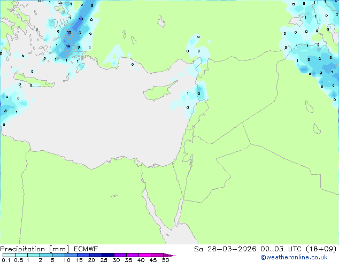Select the magenta legend swatch between 40 and 45

(x=145, y=255)
